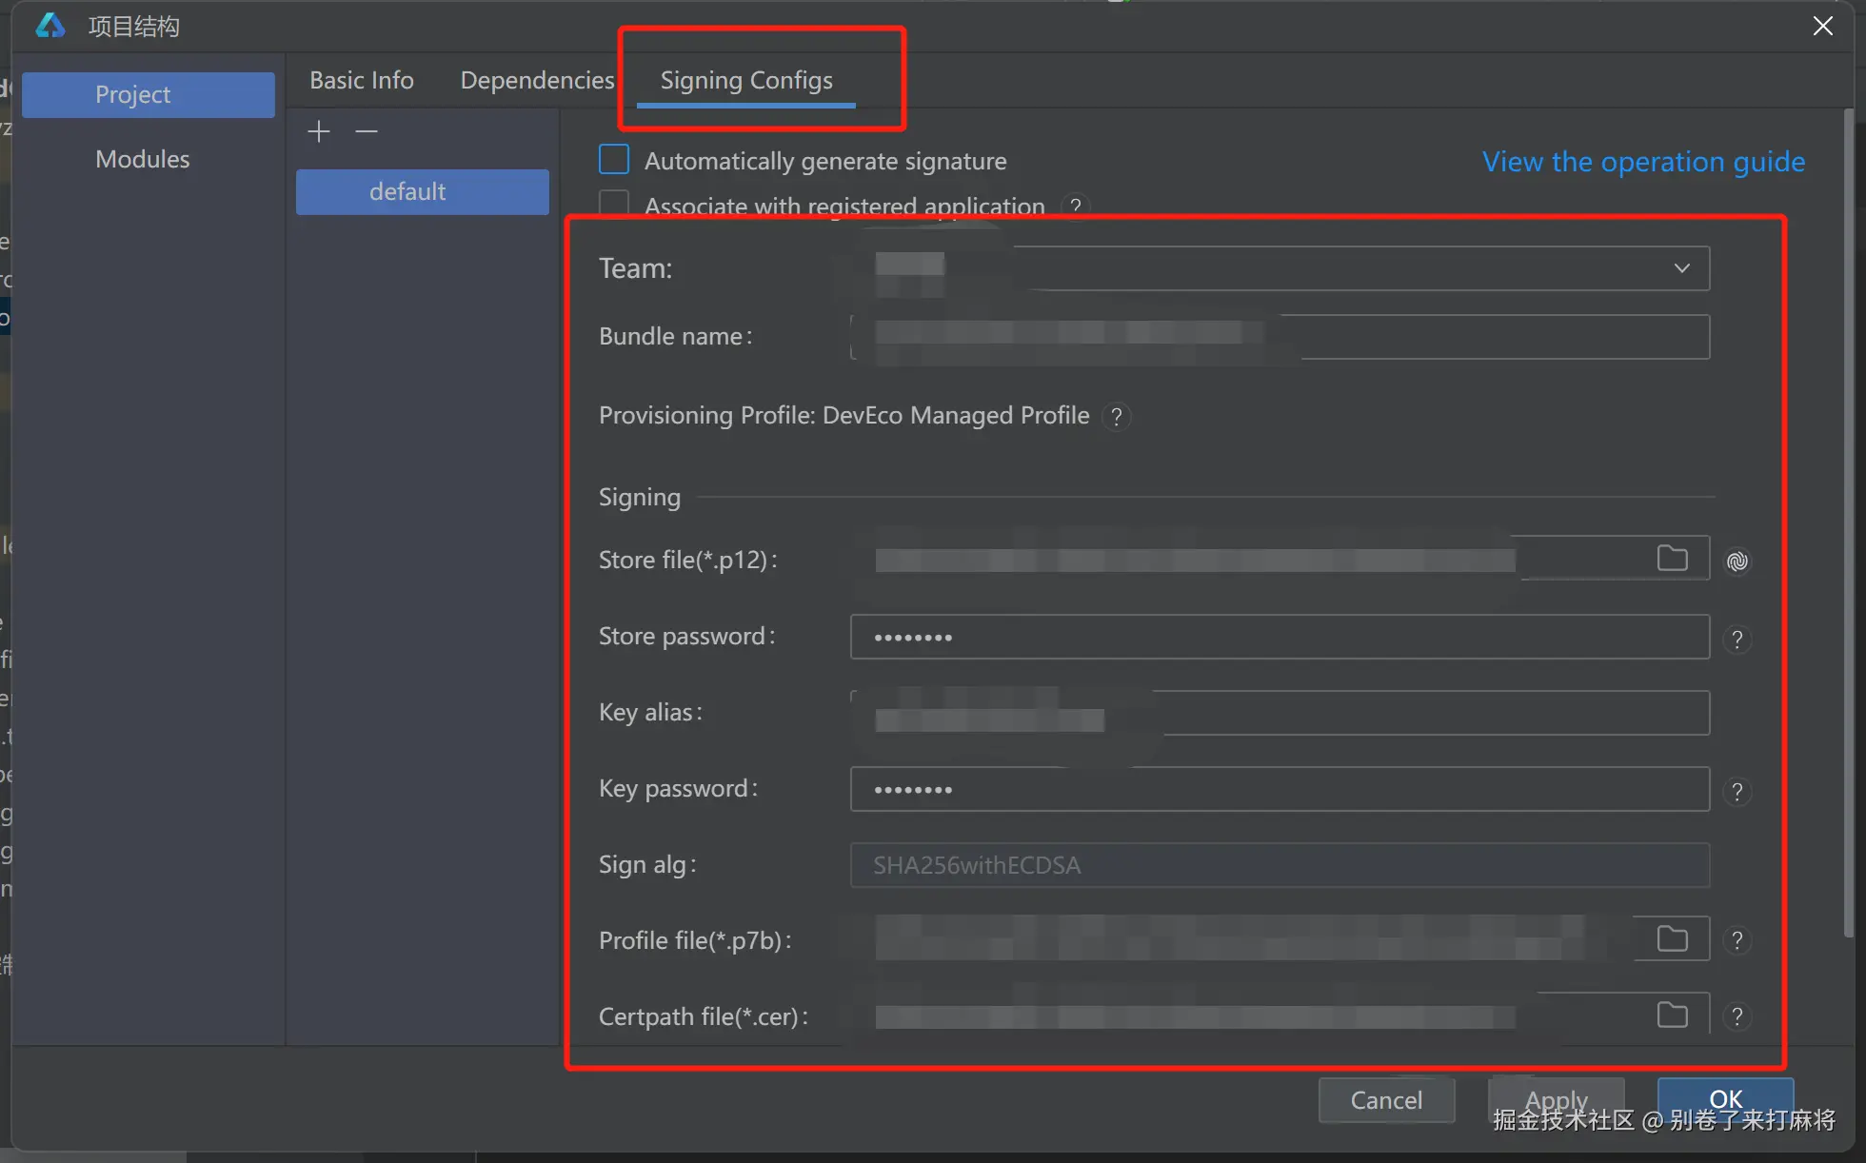
Task: Open View the operation guide link
Action: (x=1643, y=162)
